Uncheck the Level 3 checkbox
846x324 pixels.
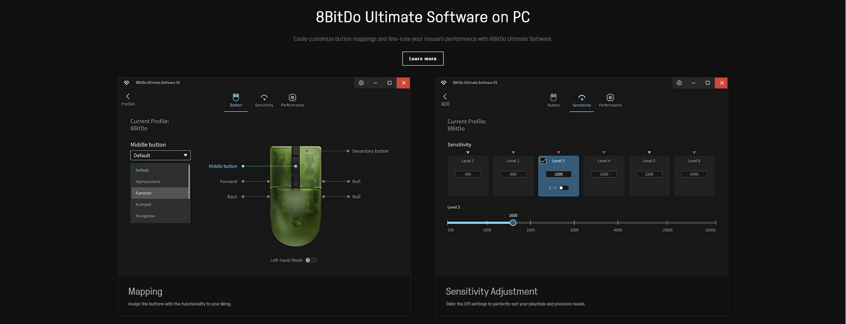[x=543, y=161]
